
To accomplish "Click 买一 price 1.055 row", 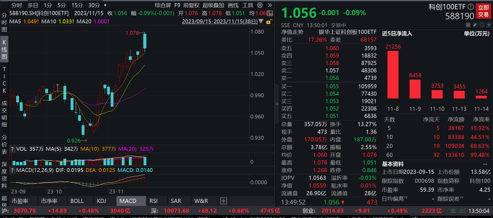I will tap(329, 86).
